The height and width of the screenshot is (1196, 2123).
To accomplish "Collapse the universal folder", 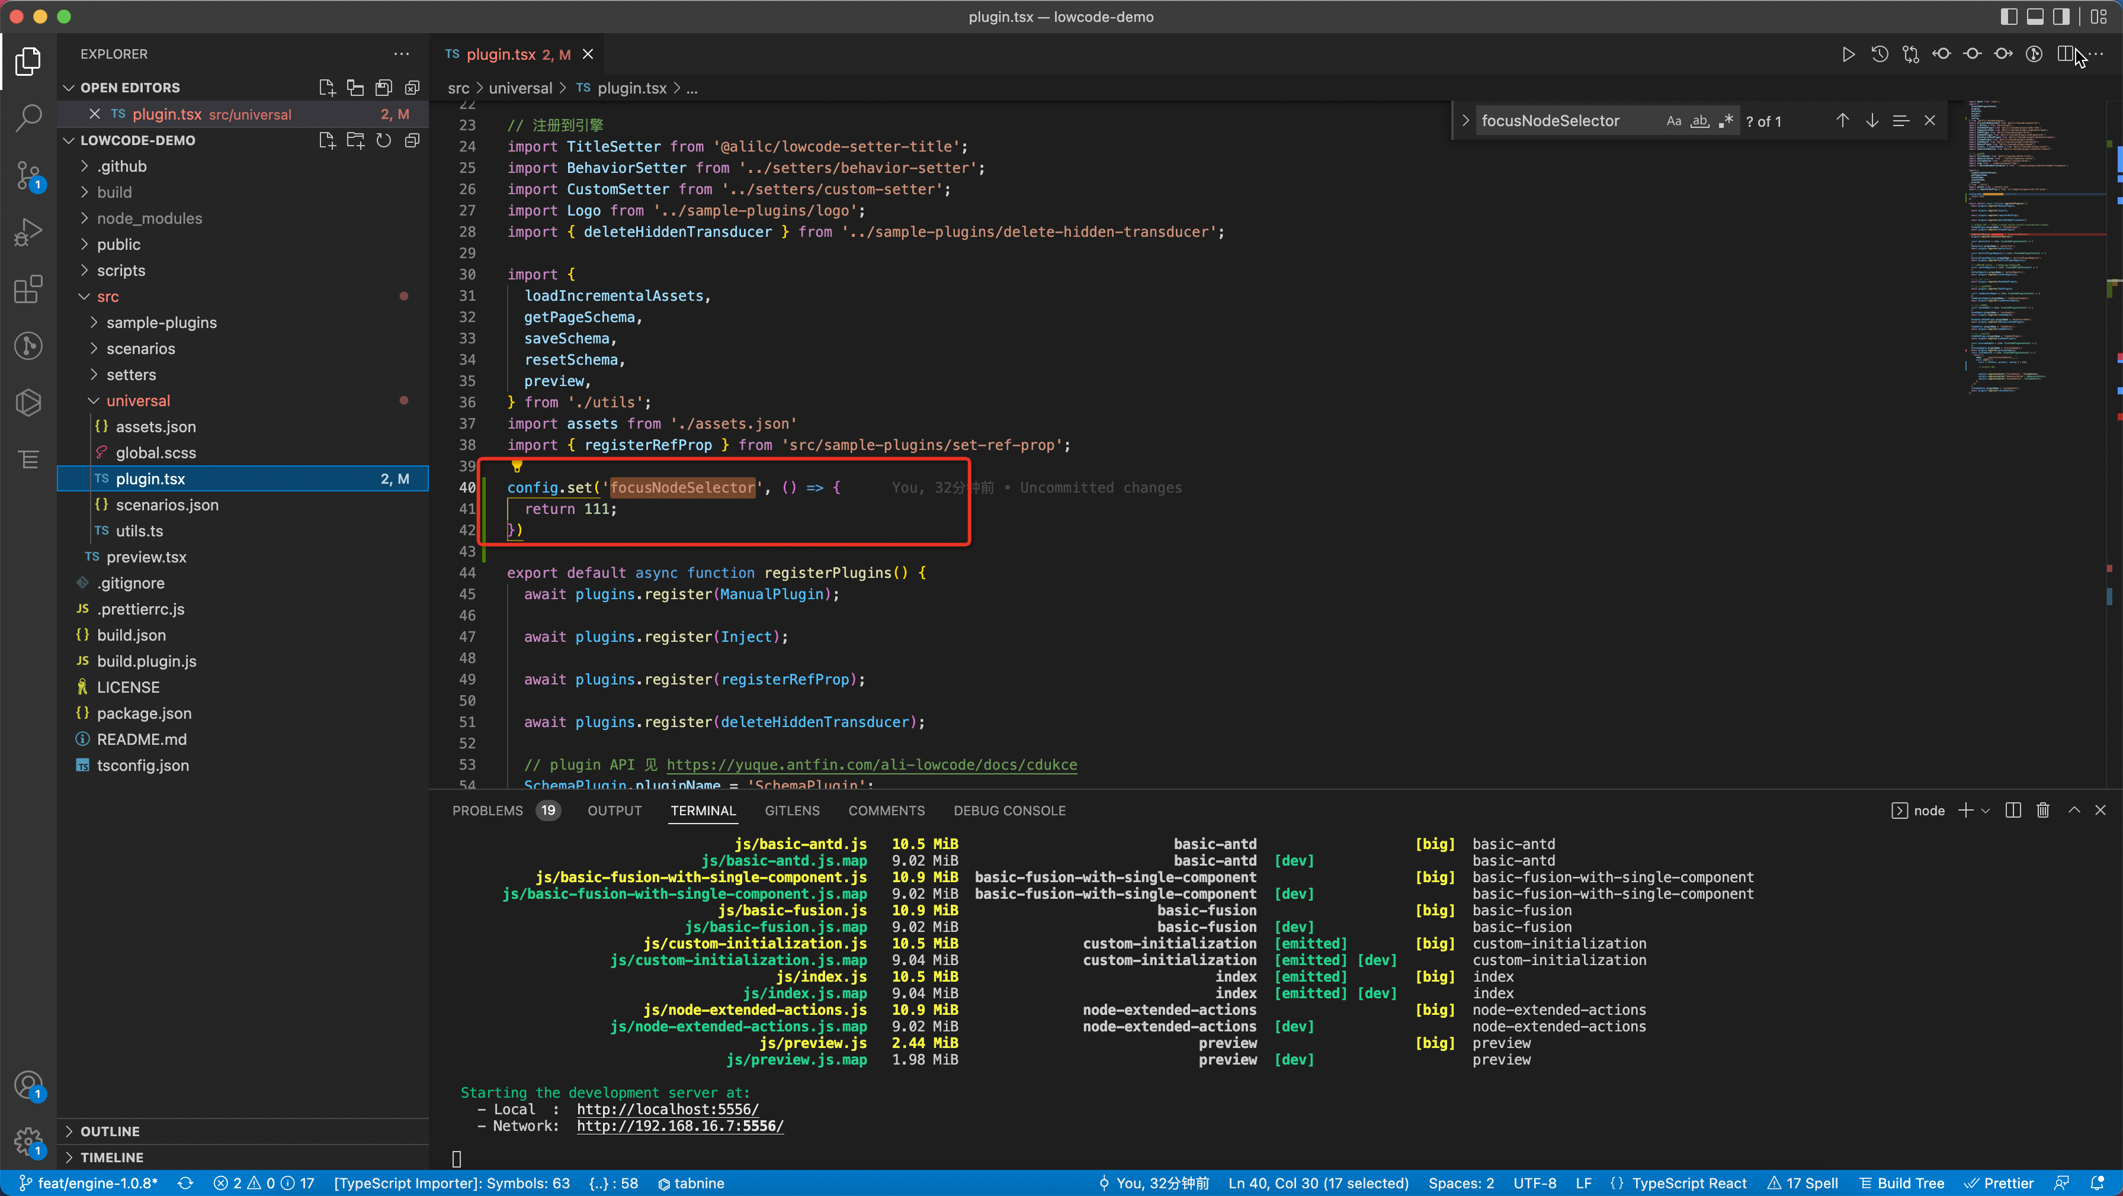I will coord(94,401).
